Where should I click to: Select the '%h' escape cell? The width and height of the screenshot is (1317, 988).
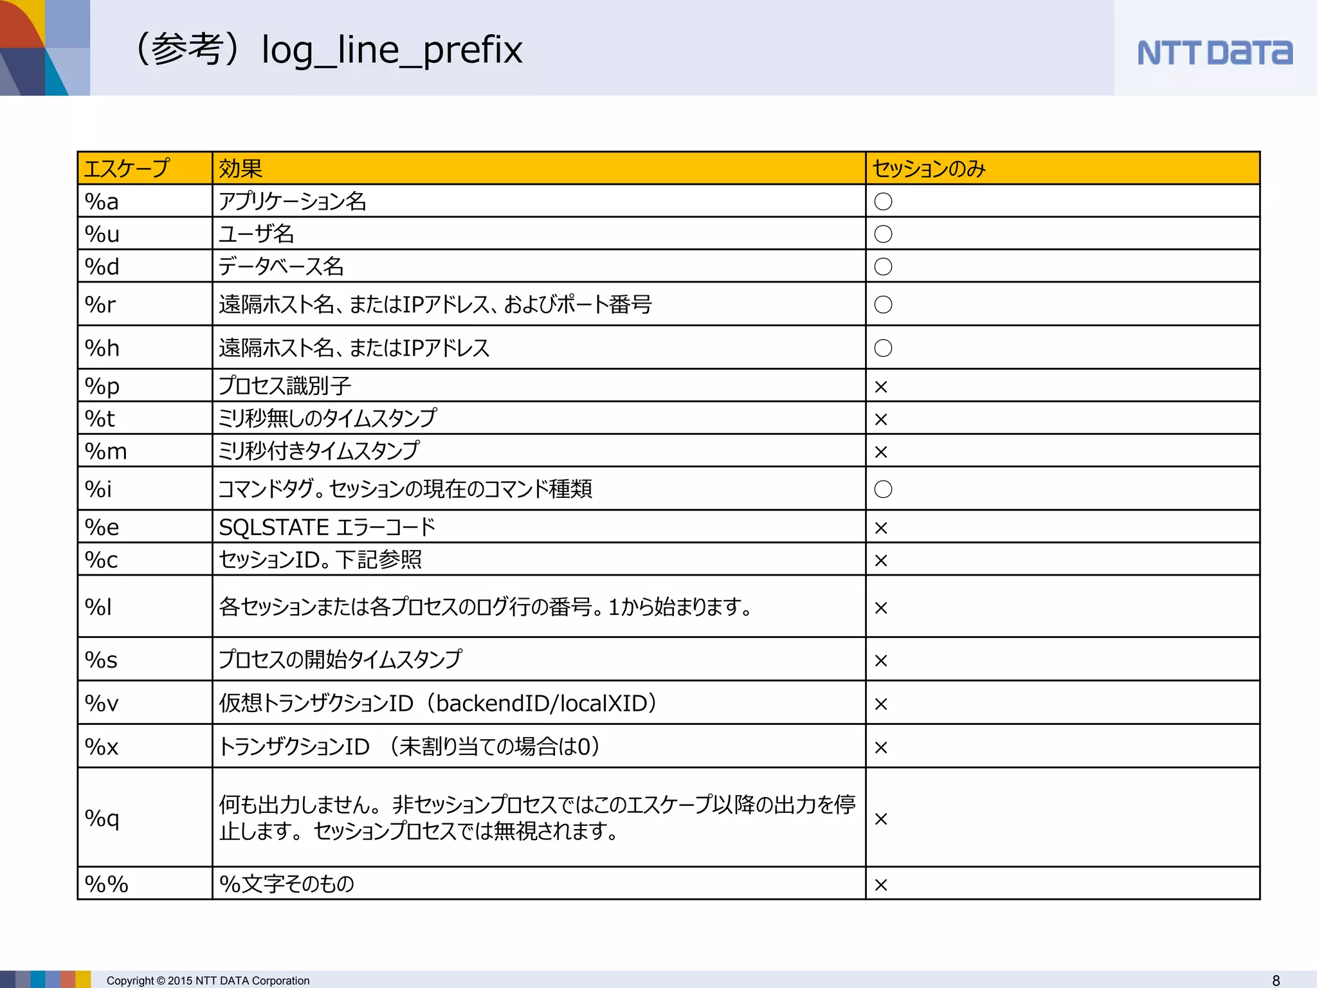pos(145,348)
